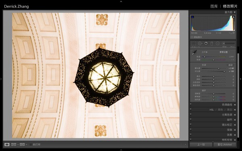Click the exposure value +2.40 field
This screenshot has width=242, height=151.
click(x=232, y=68)
